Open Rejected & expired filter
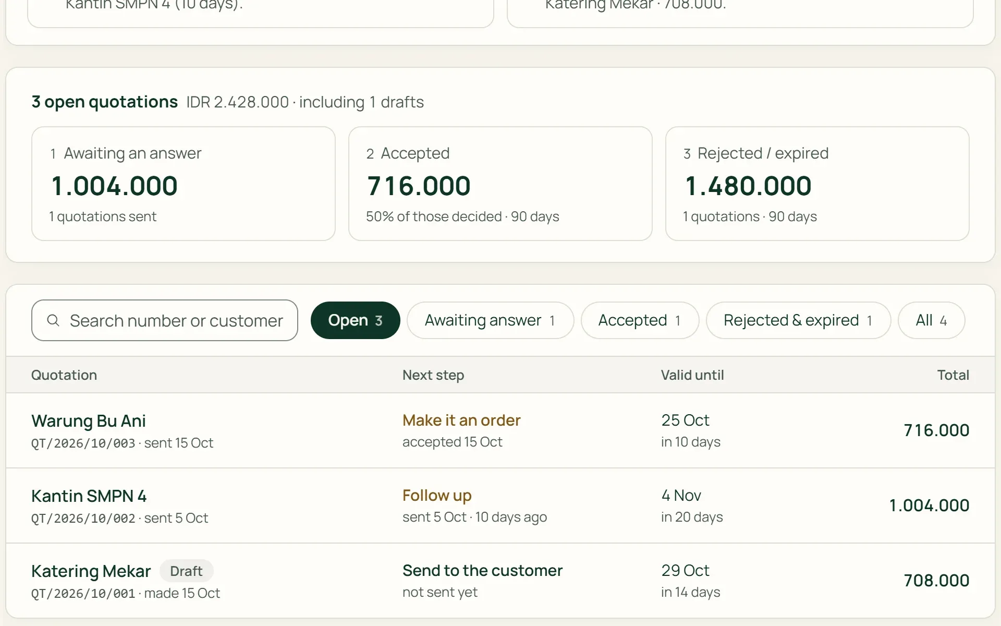1001x626 pixels. tap(798, 320)
